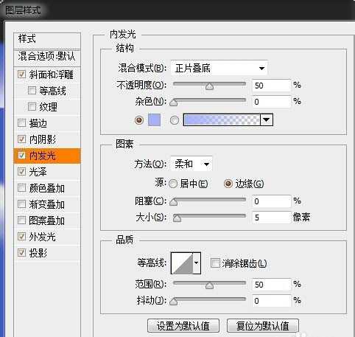This screenshot has height=337, width=355.
Task: Enable the 等高线 sub-option checkbox
Action: point(32,91)
